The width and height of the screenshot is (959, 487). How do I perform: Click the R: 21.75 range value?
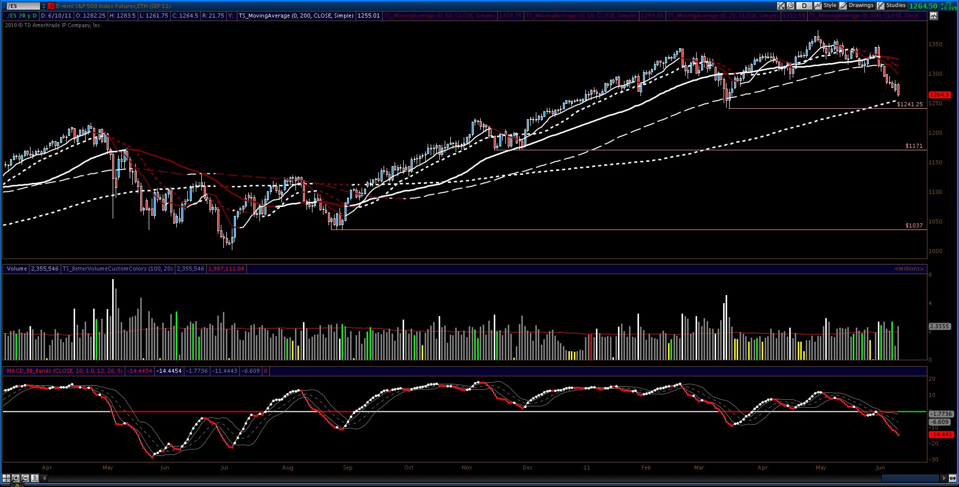click(x=213, y=16)
